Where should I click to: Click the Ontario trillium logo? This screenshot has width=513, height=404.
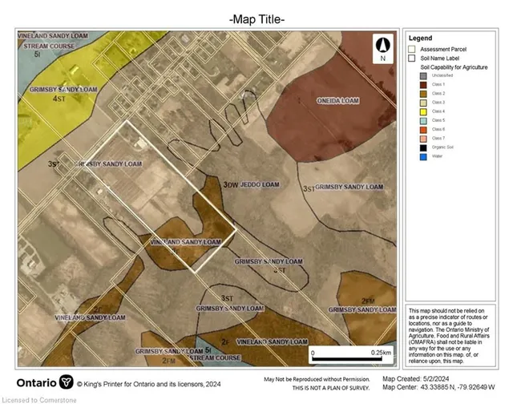[x=67, y=382]
